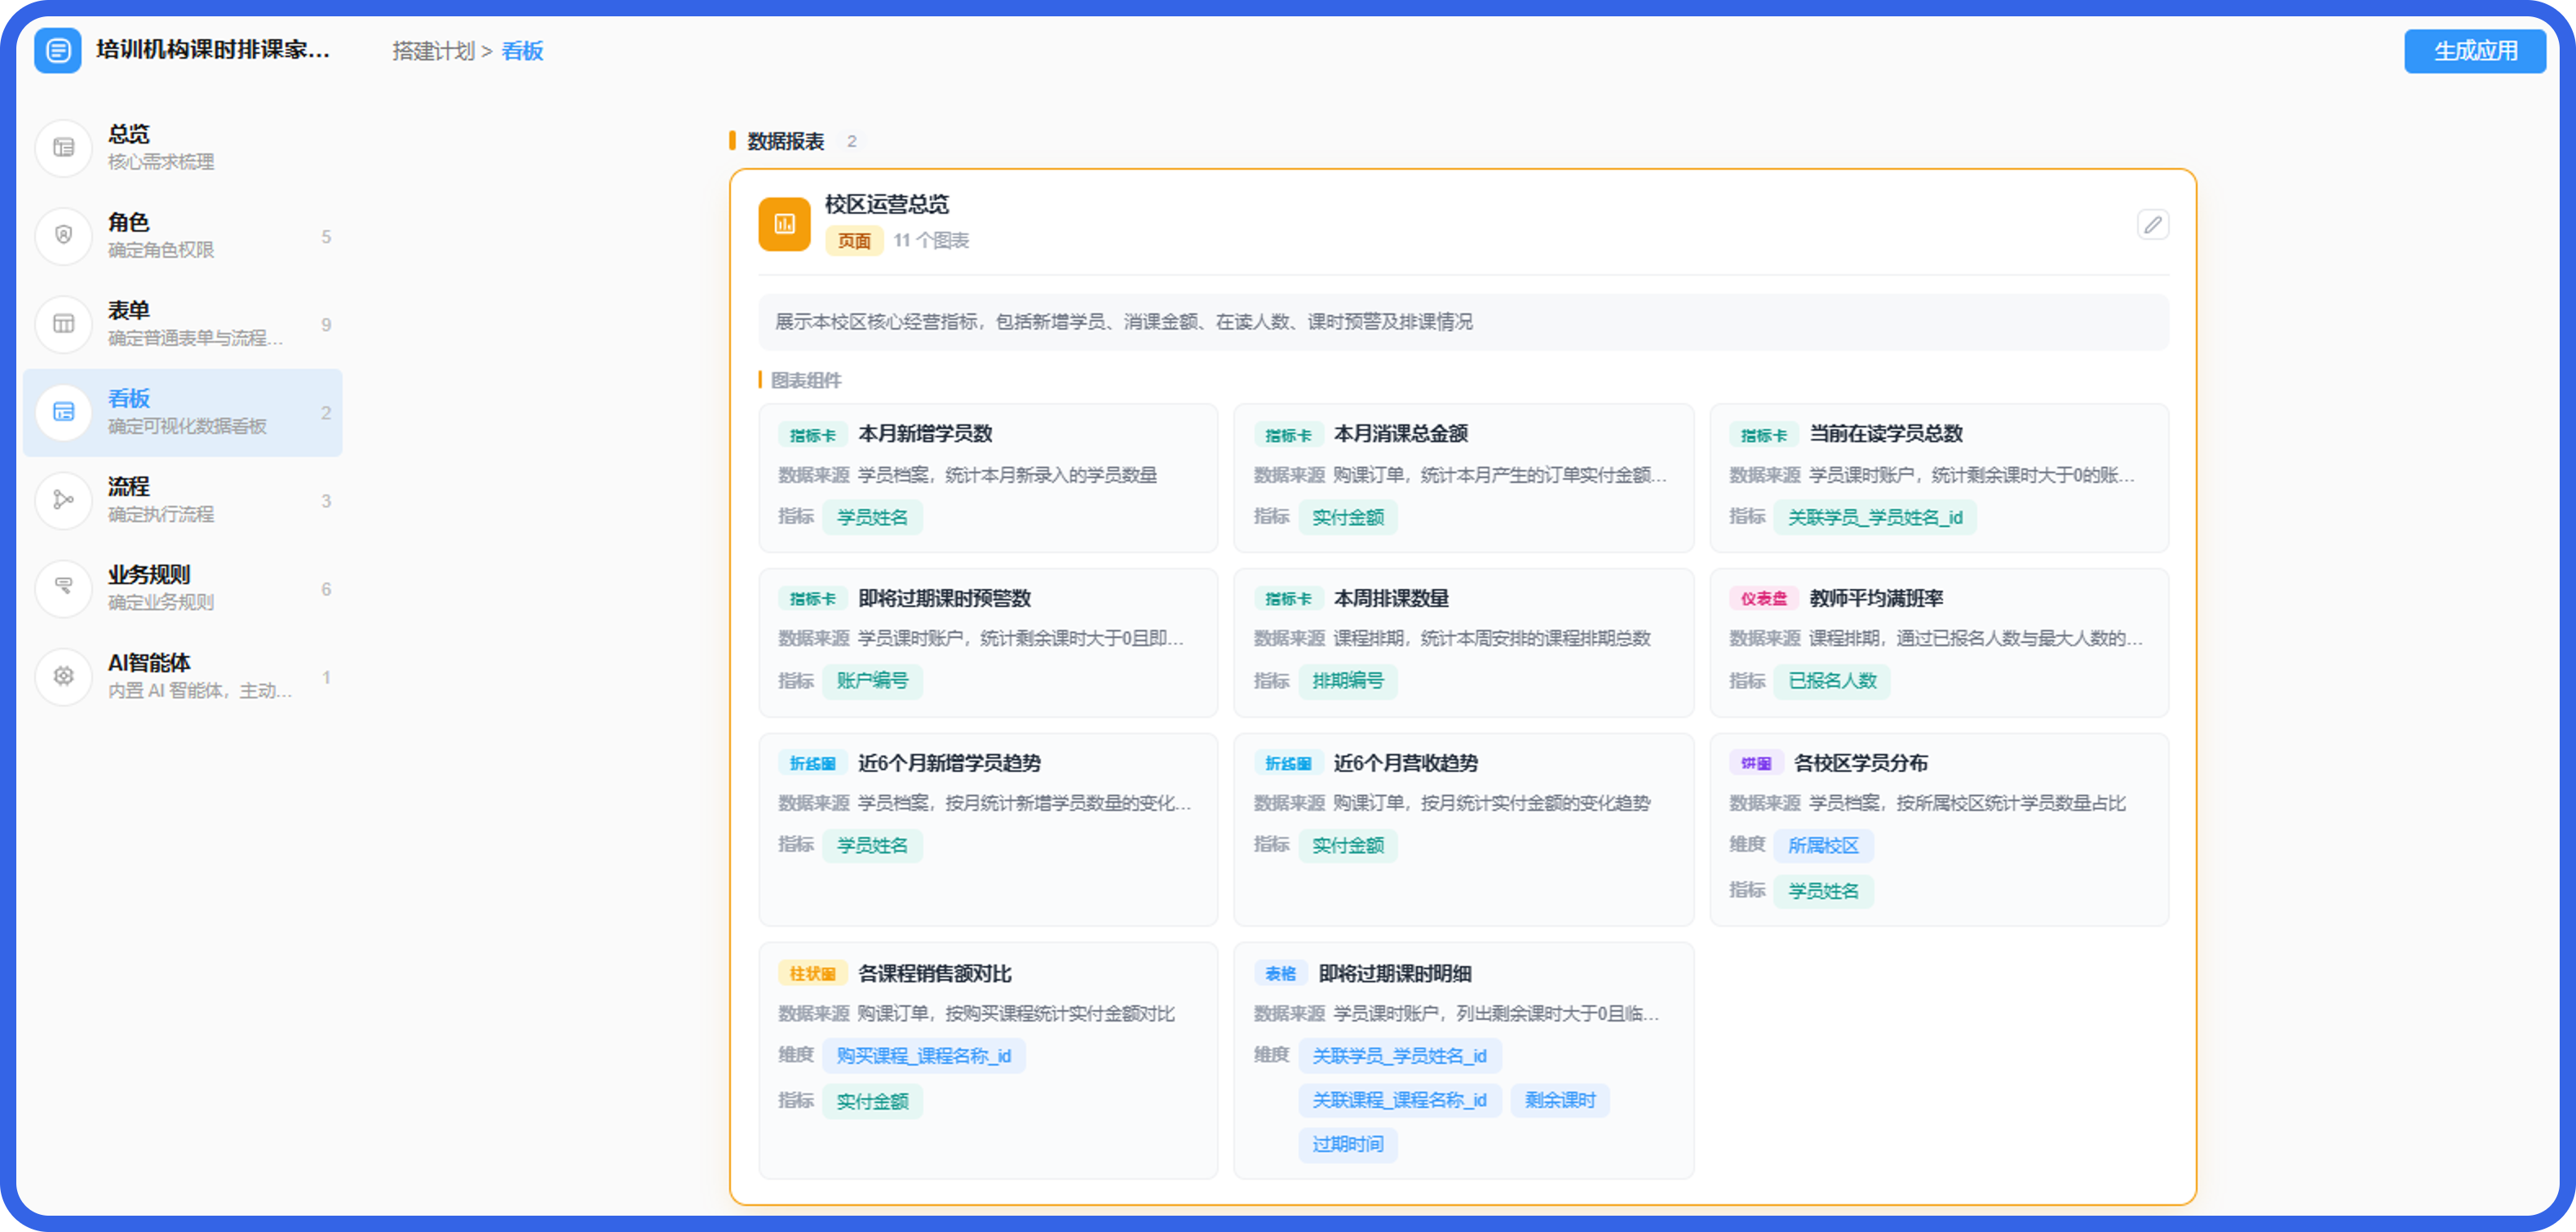The width and height of the screenshot is (2576, 1232).
Task: Open the 总览 menu item
Action: [183, 148]
